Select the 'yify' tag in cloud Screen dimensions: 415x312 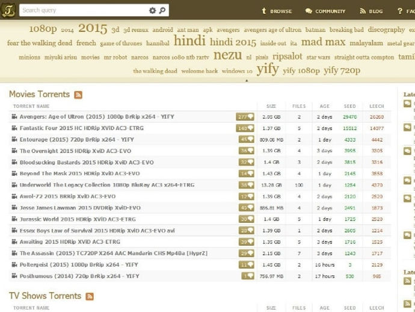(x=268, y=69)
